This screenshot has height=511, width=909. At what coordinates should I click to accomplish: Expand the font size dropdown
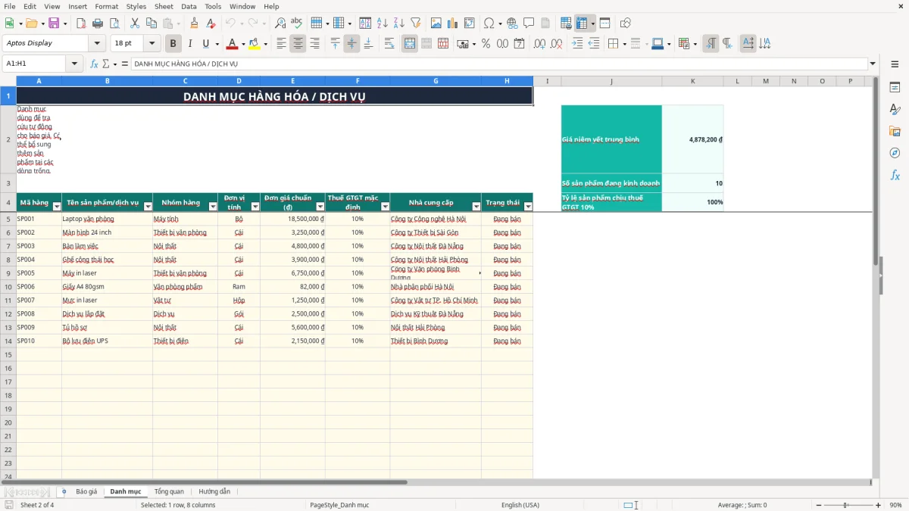pos(151,44)
